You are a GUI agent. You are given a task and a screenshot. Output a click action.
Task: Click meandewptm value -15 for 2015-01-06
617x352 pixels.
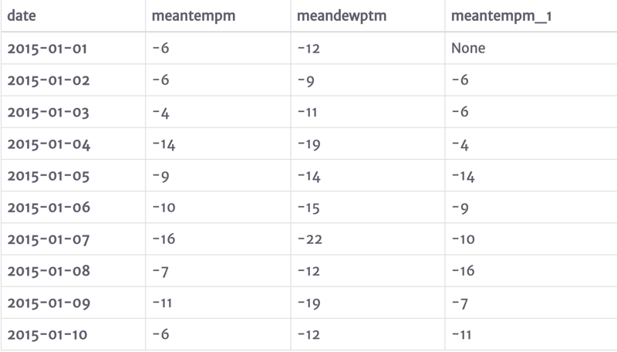coord(310,207)
